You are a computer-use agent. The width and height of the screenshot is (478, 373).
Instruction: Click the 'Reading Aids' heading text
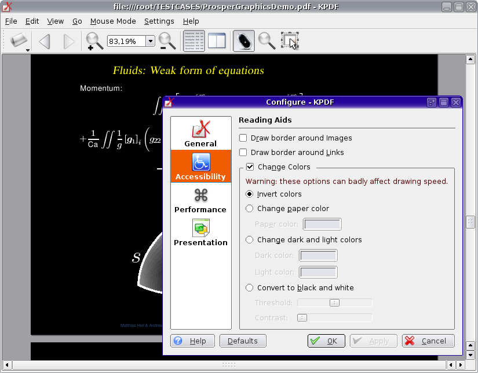tap(265, 120)
